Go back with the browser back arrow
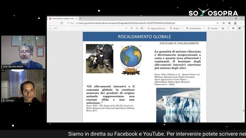This screenshot has width=246, height=138. [50, 23]
